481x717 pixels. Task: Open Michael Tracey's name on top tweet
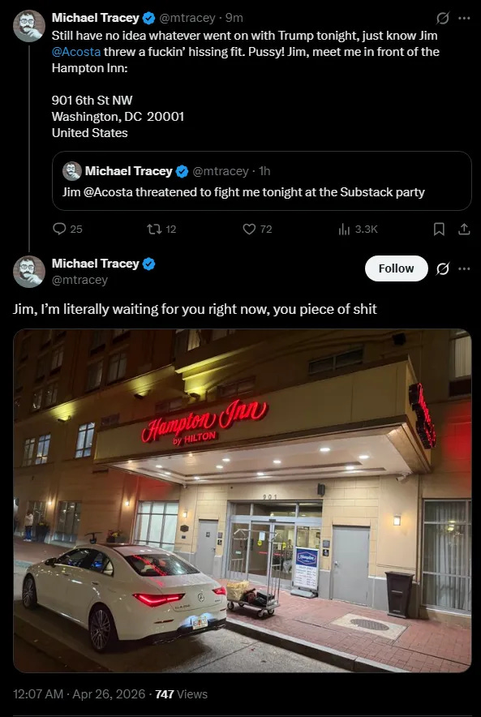[95, 18]
